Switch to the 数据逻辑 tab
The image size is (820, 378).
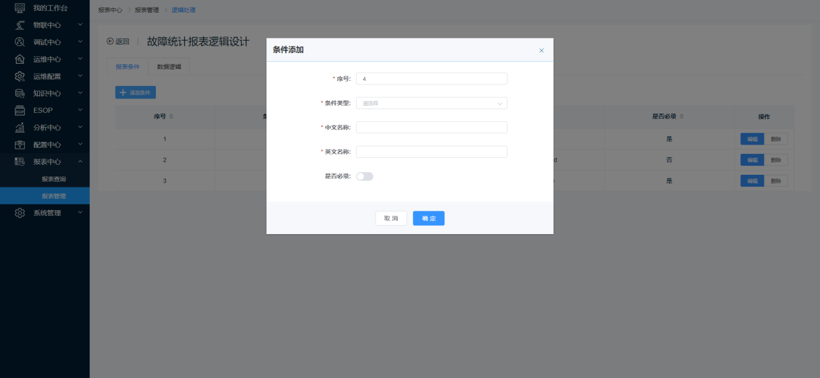point(169,66)
